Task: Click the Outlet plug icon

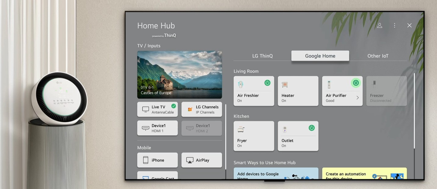Action: coord(285,129)
